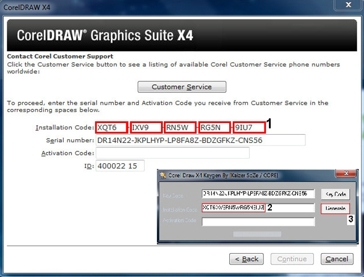Screen dimensions: 364x277
Task: Click the Key Code field in keygen window
Action: click(258, 193)
